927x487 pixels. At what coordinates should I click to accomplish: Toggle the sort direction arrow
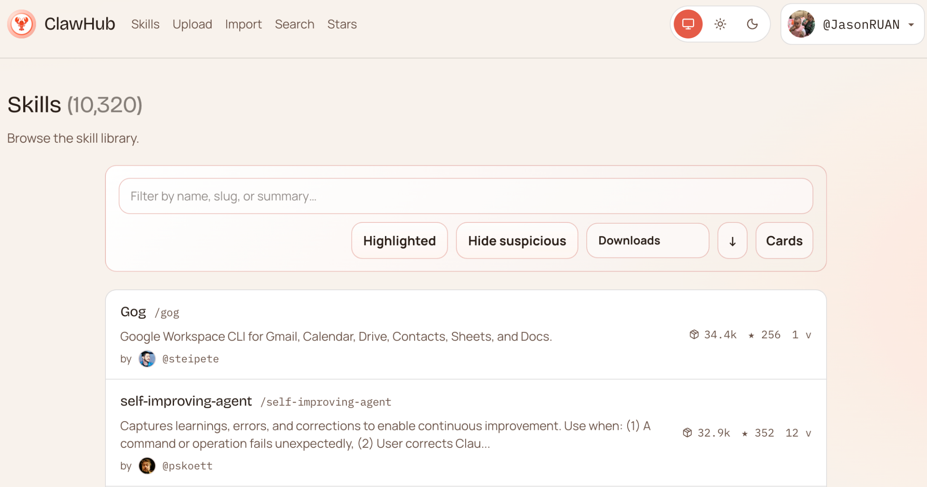coord(732,240)
